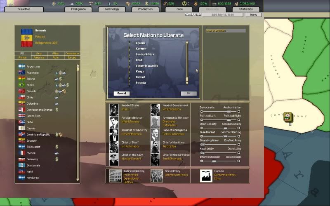Open the Statistics tab
The image size is (330, 206).
click(x=246, y=9)
